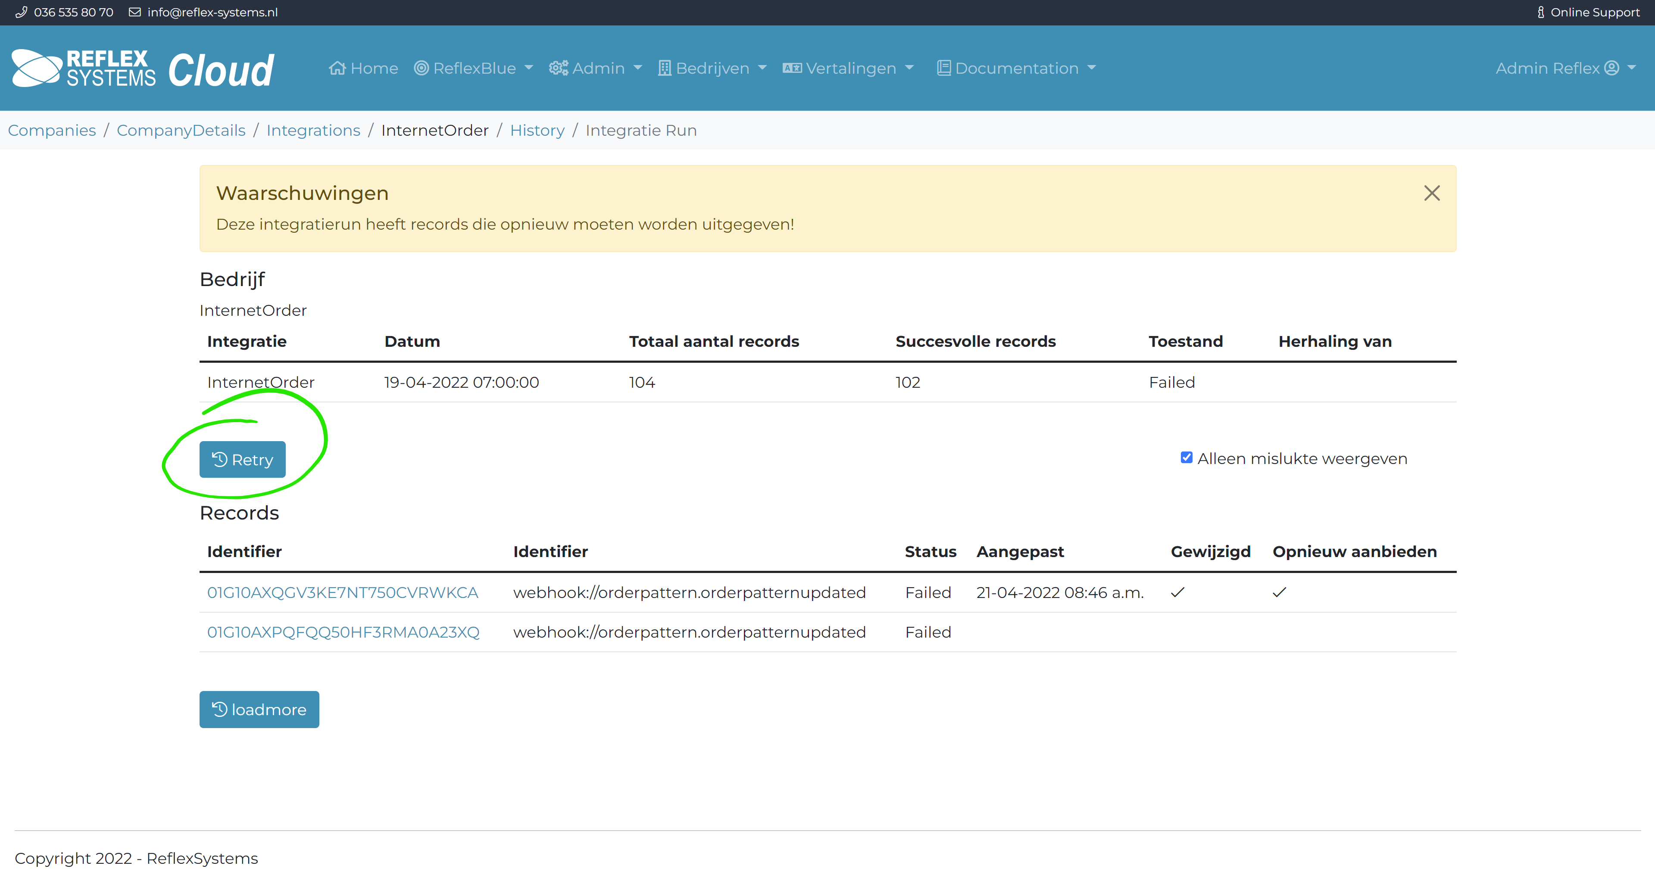1655x878 pixels.
Task: Dismiss the Waarschuwingen warning banner
Action: click(x=1431, y=193)
